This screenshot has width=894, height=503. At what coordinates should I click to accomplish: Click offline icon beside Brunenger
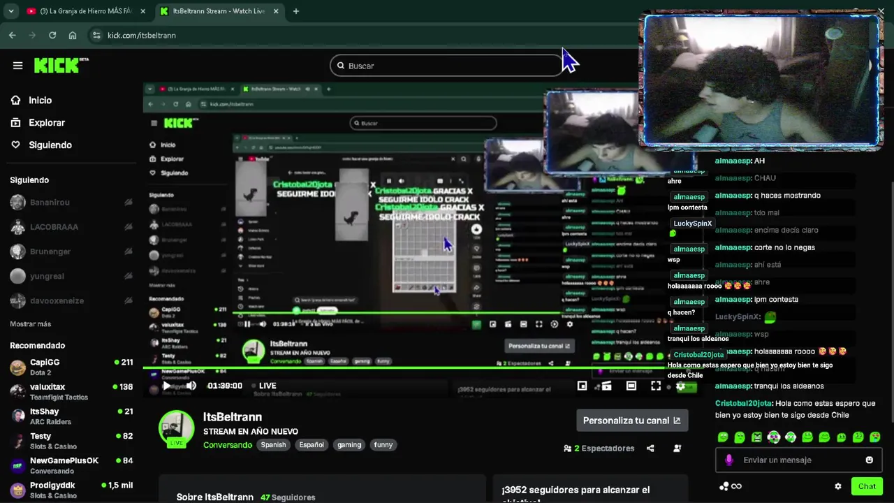(128, 251)
